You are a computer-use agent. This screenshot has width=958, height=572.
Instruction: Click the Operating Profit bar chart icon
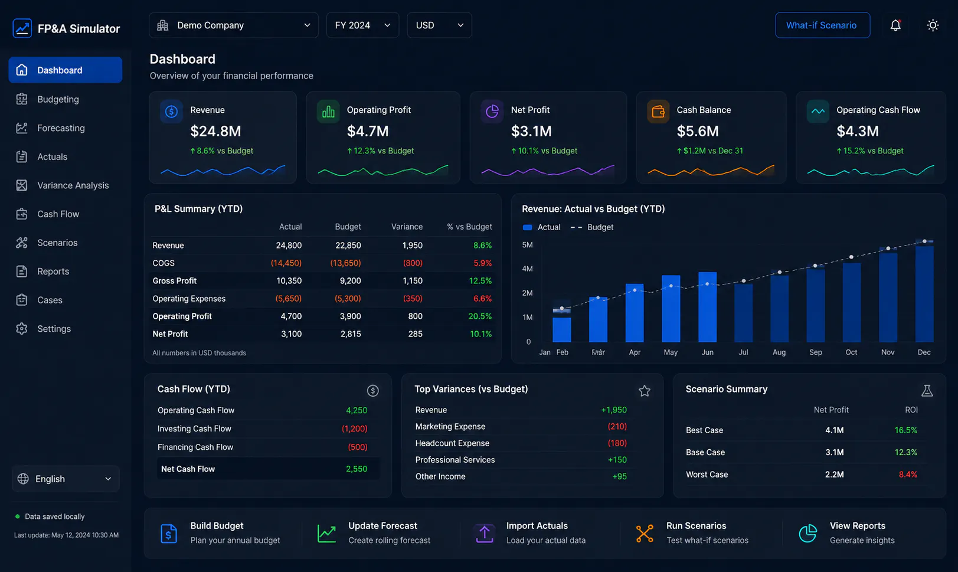pyautogui.click(x=329, y=112)
